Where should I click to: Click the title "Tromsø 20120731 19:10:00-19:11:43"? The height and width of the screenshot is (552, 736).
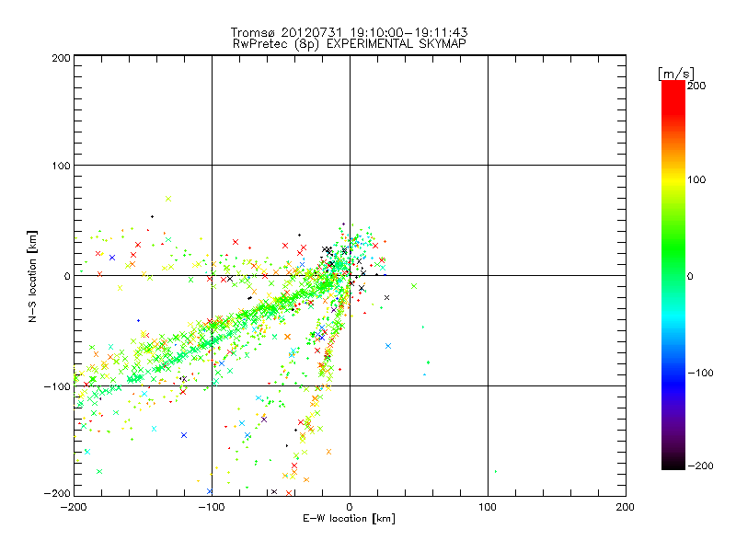[349, 32]
